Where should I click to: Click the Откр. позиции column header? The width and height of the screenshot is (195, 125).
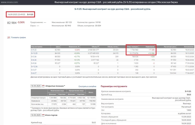point(133,47)
